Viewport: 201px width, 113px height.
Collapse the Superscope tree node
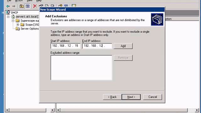click(13, 21)
